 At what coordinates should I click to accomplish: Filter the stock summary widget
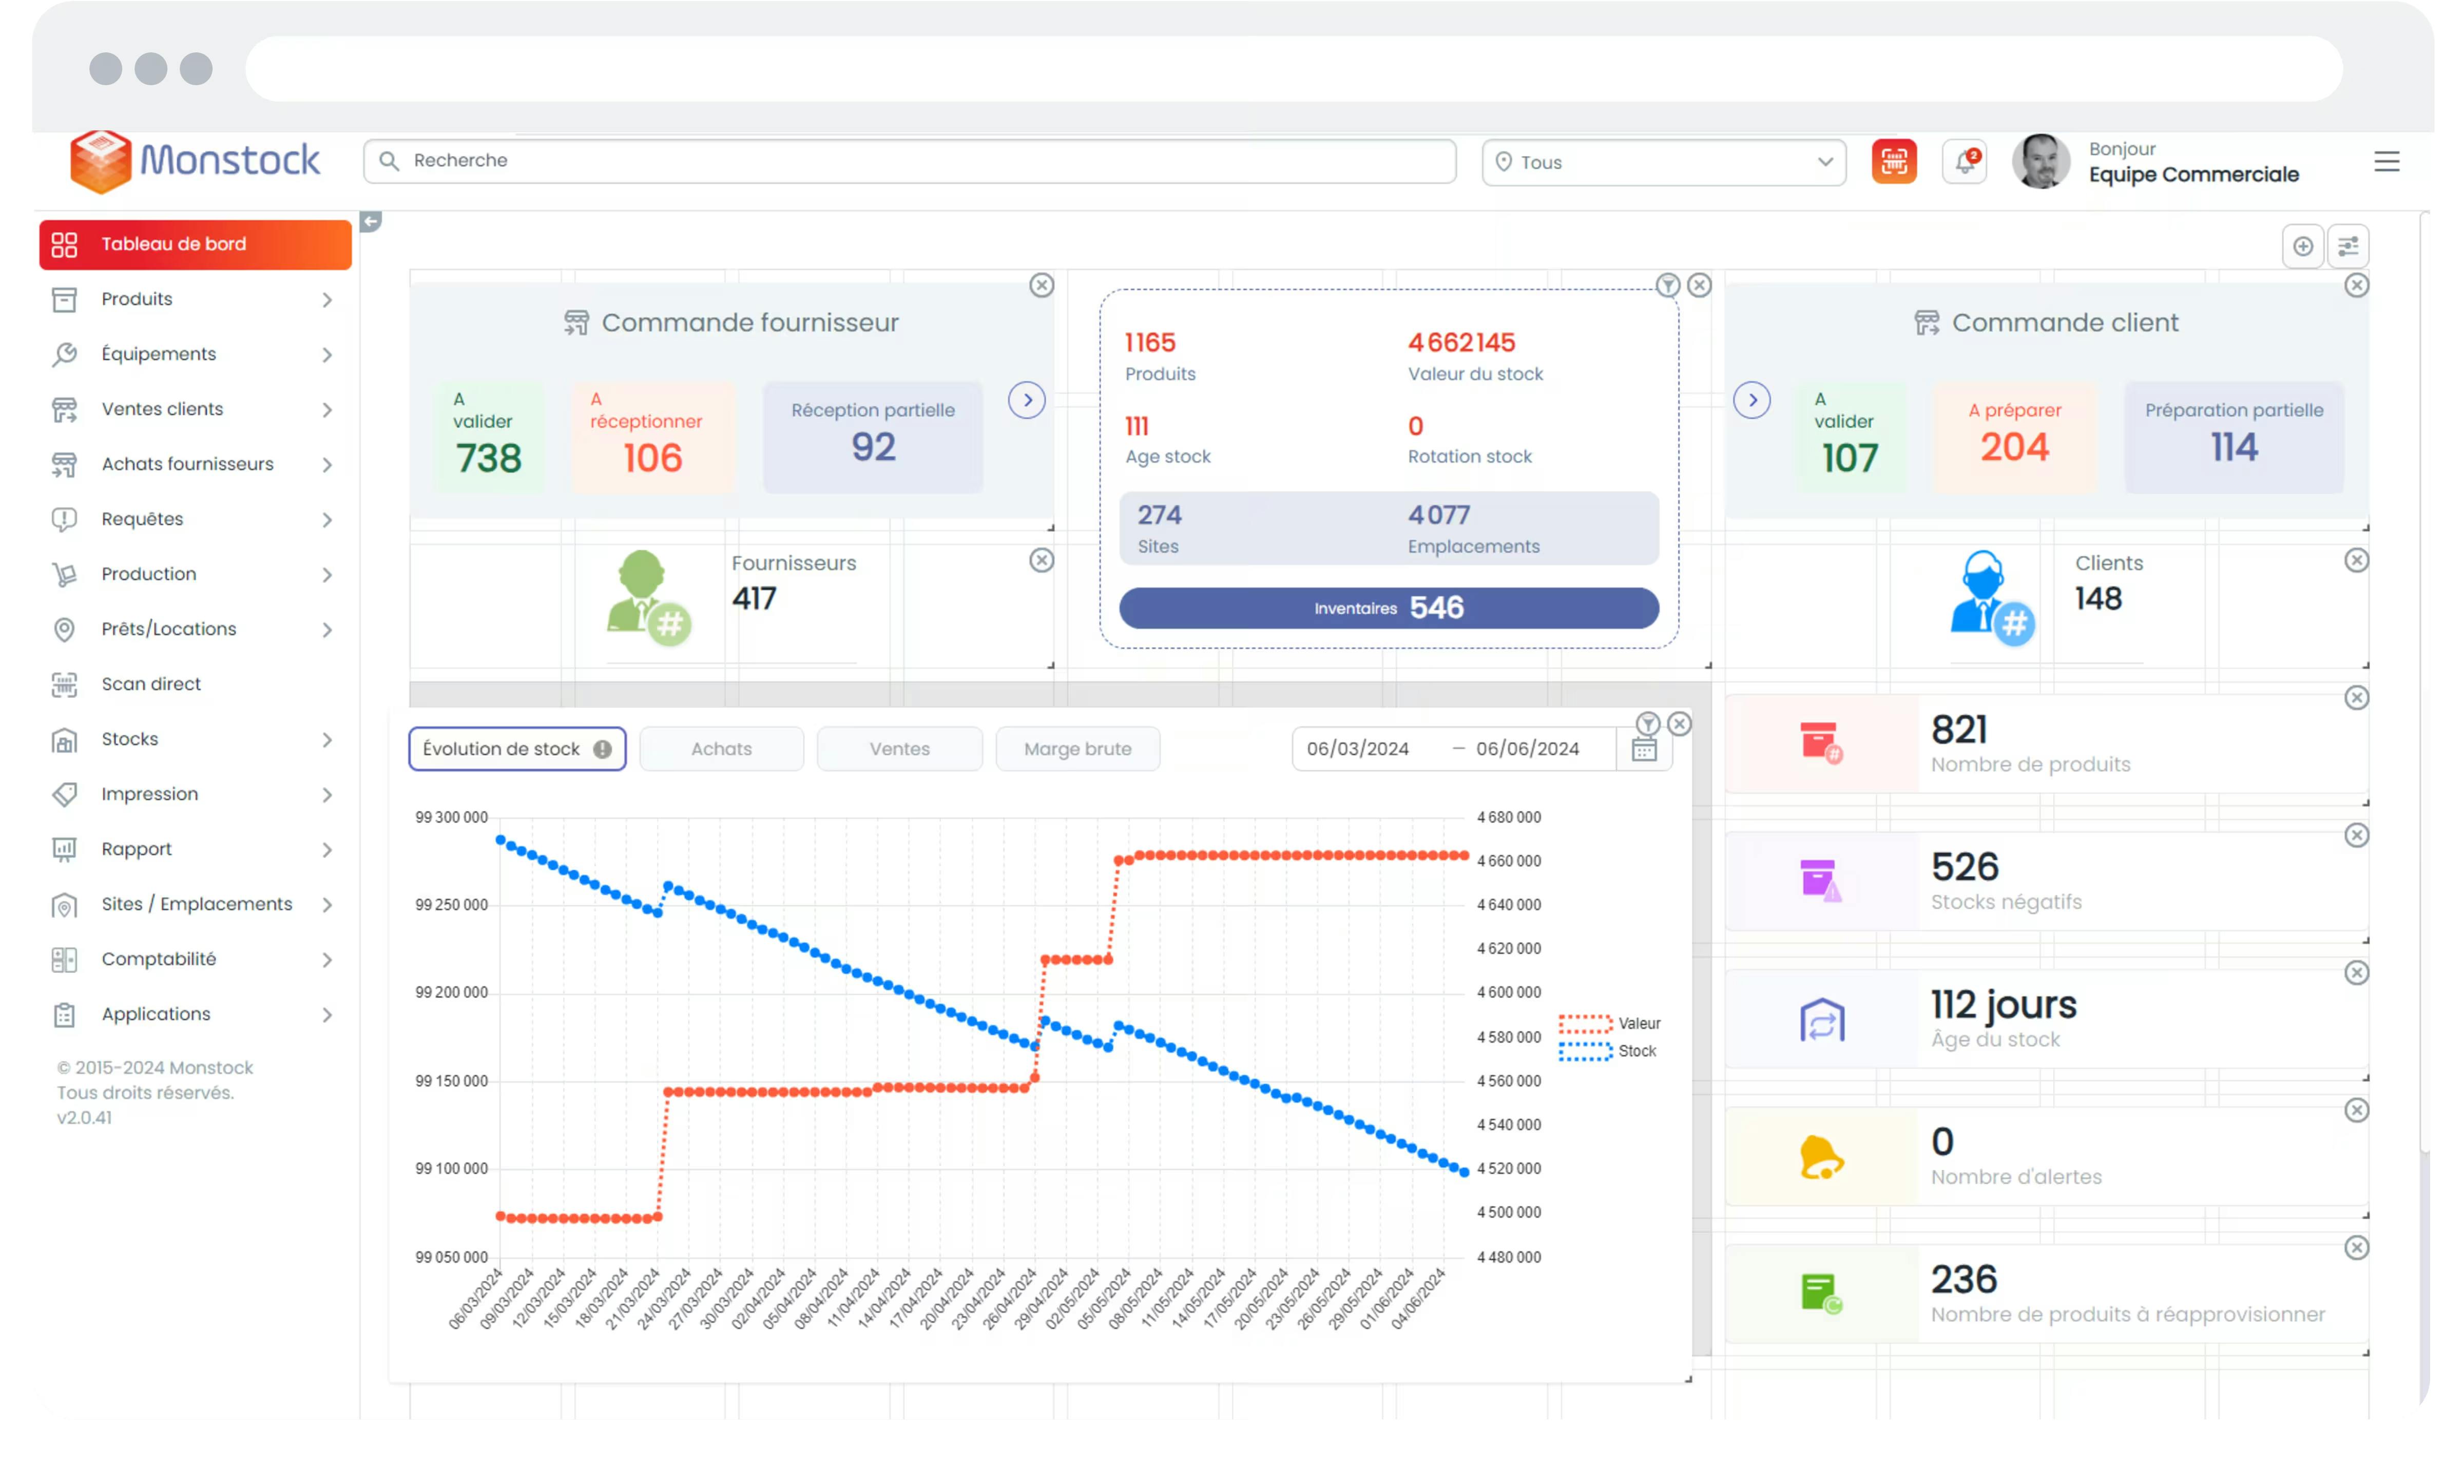[x=1667, y=286]
